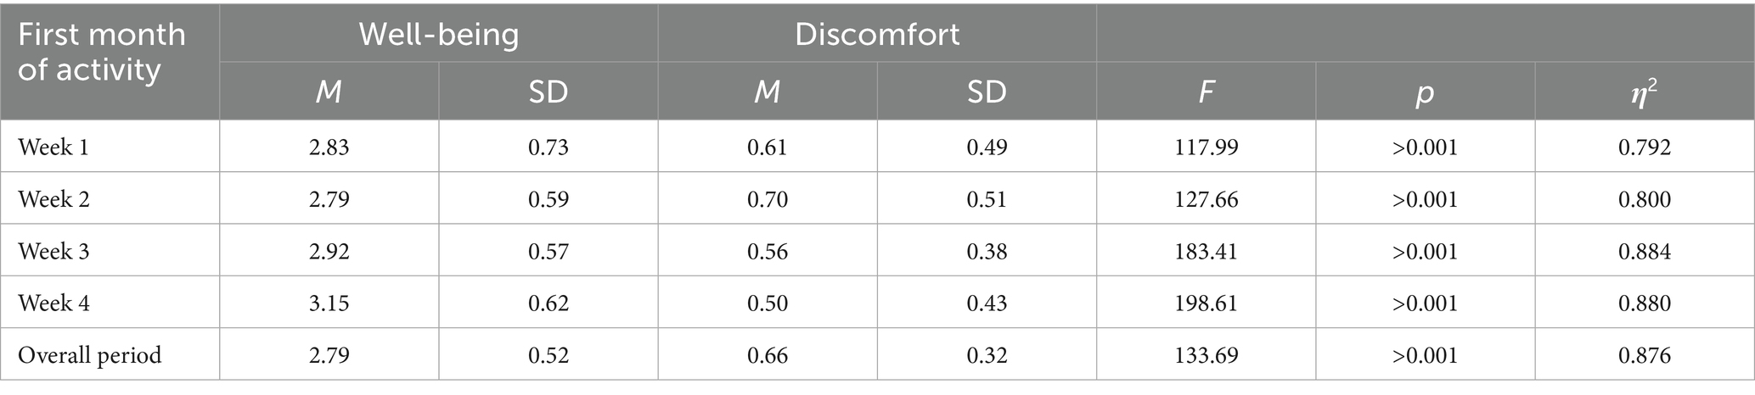
Task: Click the Week 3 row label
Action: pos(53,252)
